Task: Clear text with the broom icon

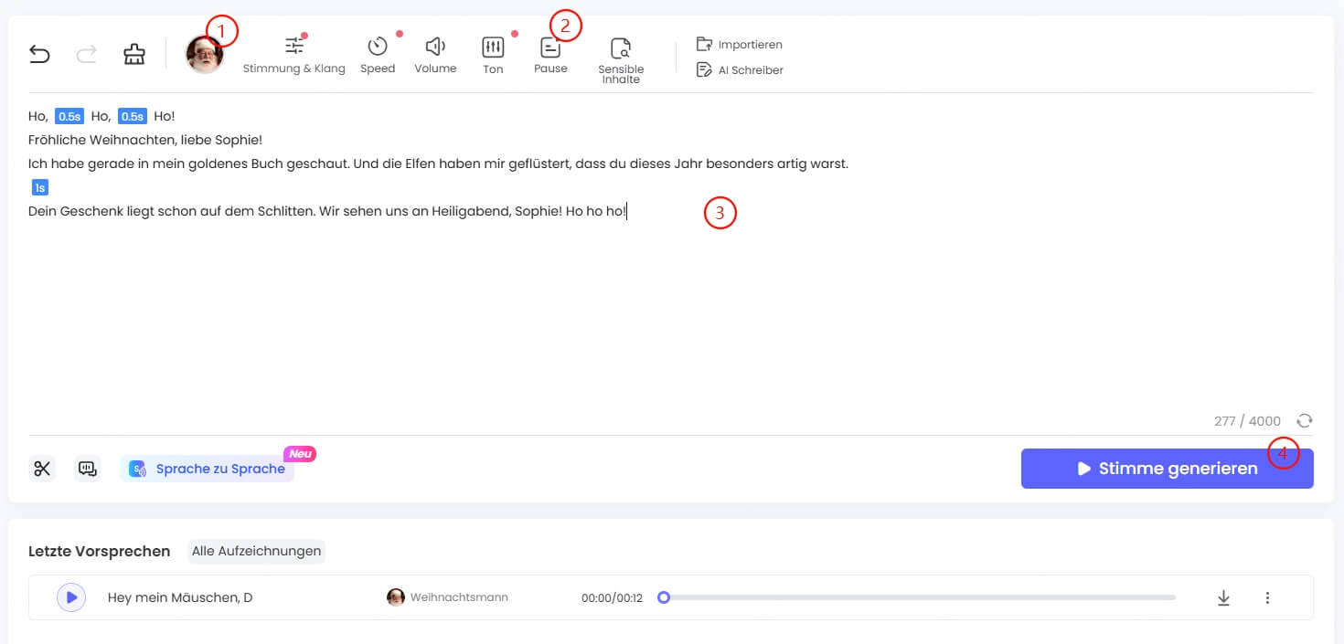Action: tap(134, 55)
